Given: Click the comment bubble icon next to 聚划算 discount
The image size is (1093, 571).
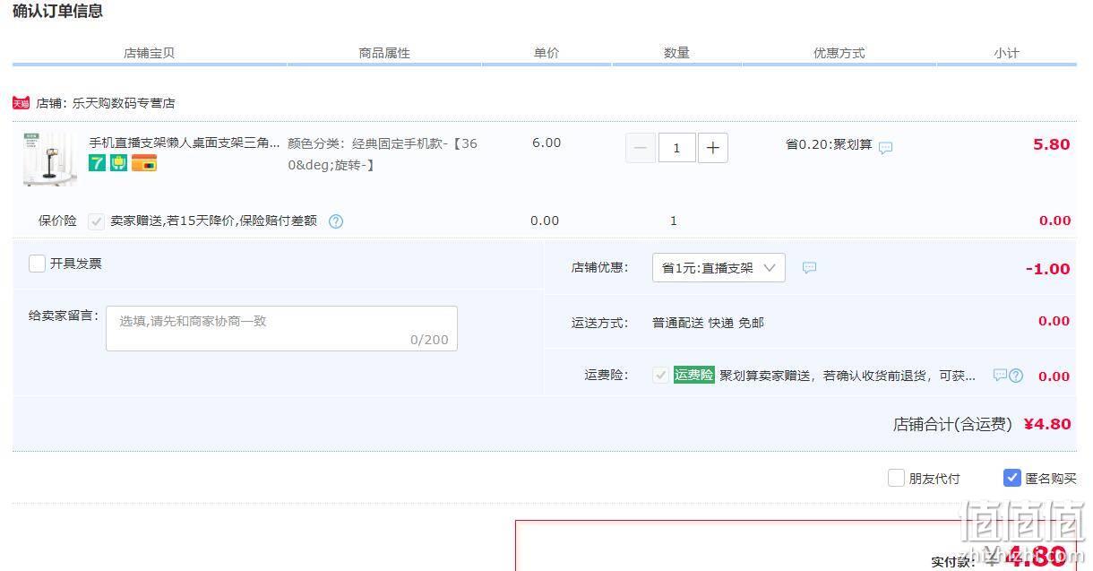Looking at the screenshot, I should [x=885, y=148].
